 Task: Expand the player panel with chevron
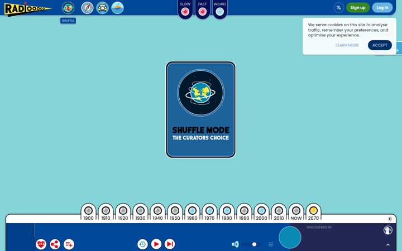point(388,245)
